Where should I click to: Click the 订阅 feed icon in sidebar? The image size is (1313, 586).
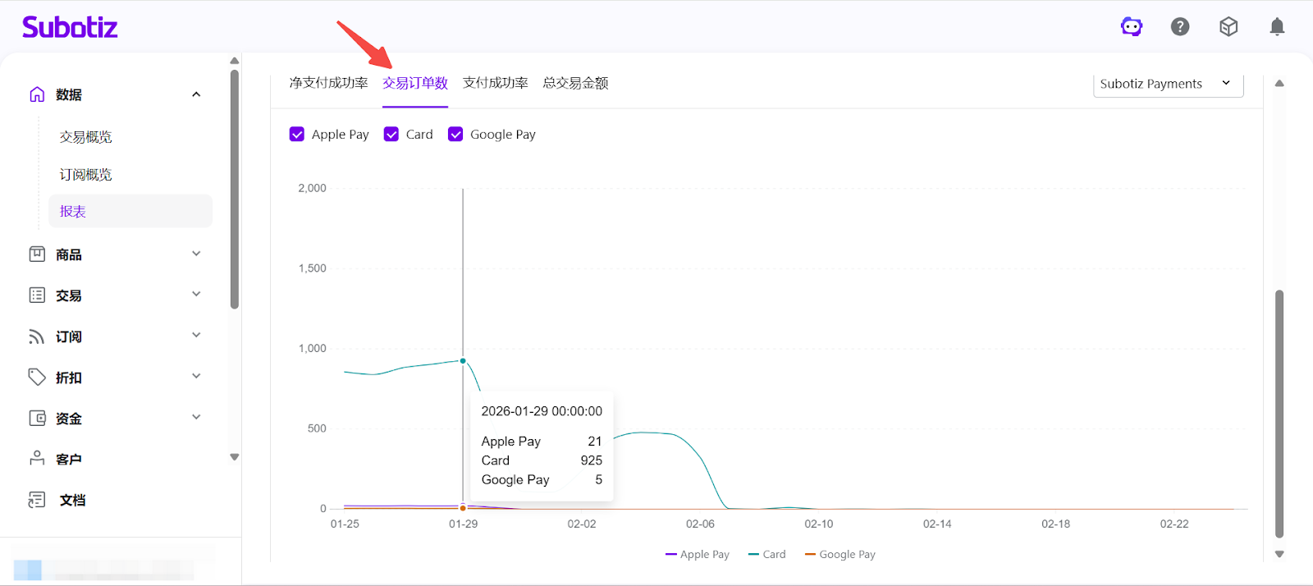37,336
